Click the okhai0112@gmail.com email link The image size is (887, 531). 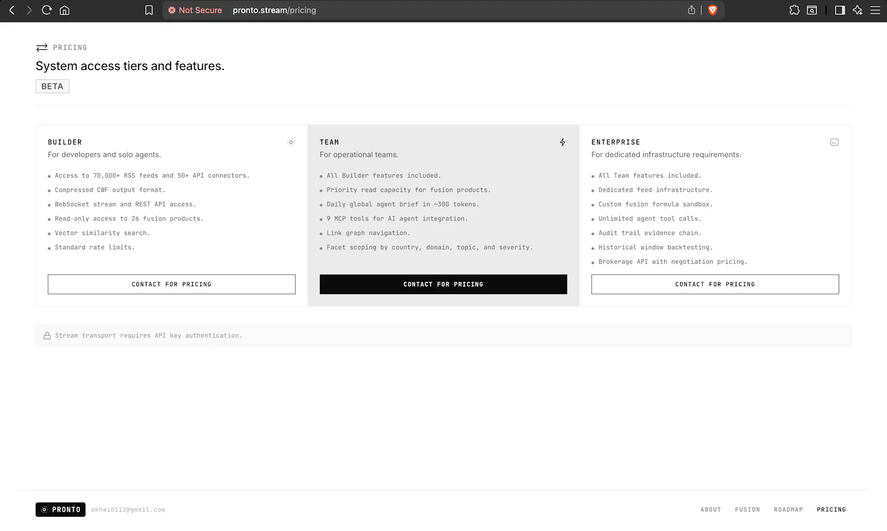128,509
